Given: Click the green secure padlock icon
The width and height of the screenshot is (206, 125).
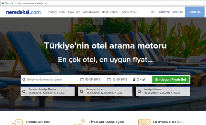Looking at the screenshot, I should [x=3, y=3].
